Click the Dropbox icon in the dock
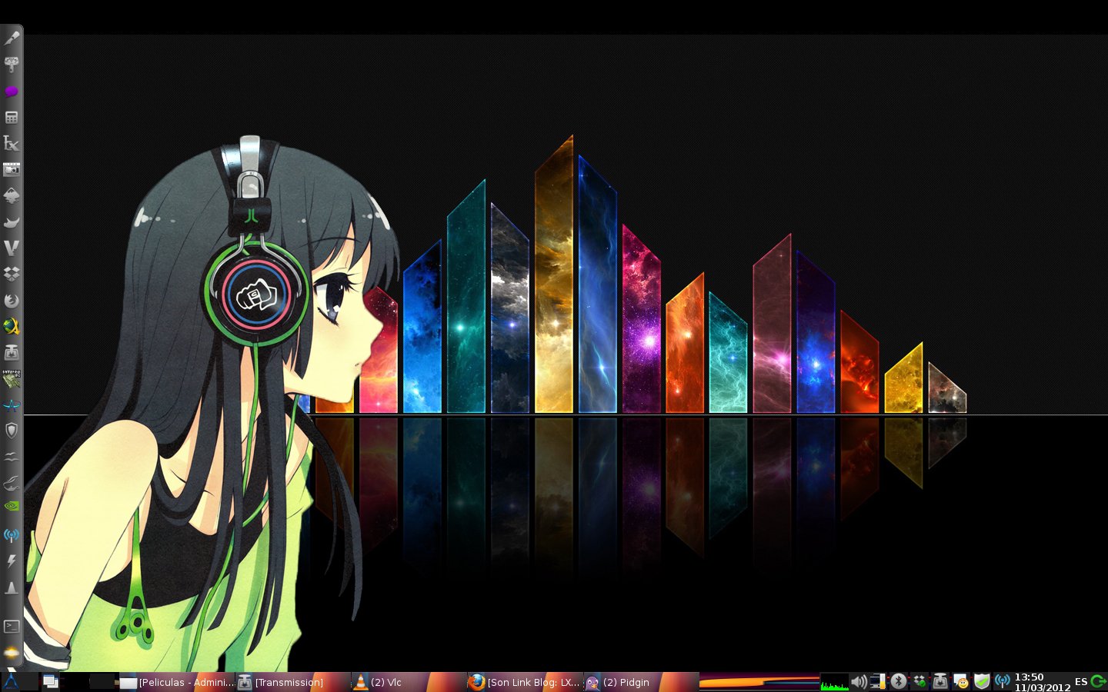Screen dimensions: 1108x692 coord(12,274)
